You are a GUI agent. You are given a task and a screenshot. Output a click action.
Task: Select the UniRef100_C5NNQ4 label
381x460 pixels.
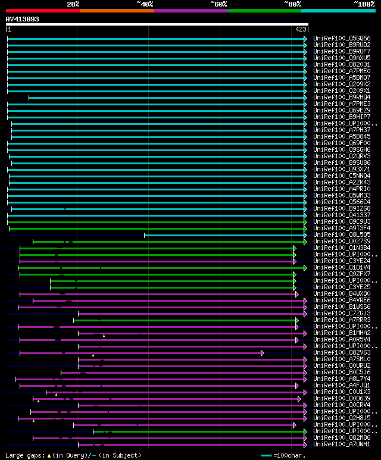tap(342, 176)
